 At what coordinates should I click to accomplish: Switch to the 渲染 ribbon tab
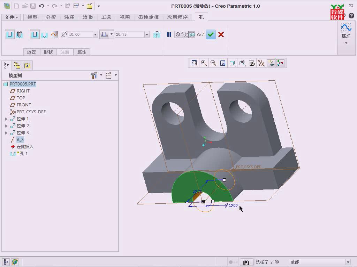pos(88,17)
